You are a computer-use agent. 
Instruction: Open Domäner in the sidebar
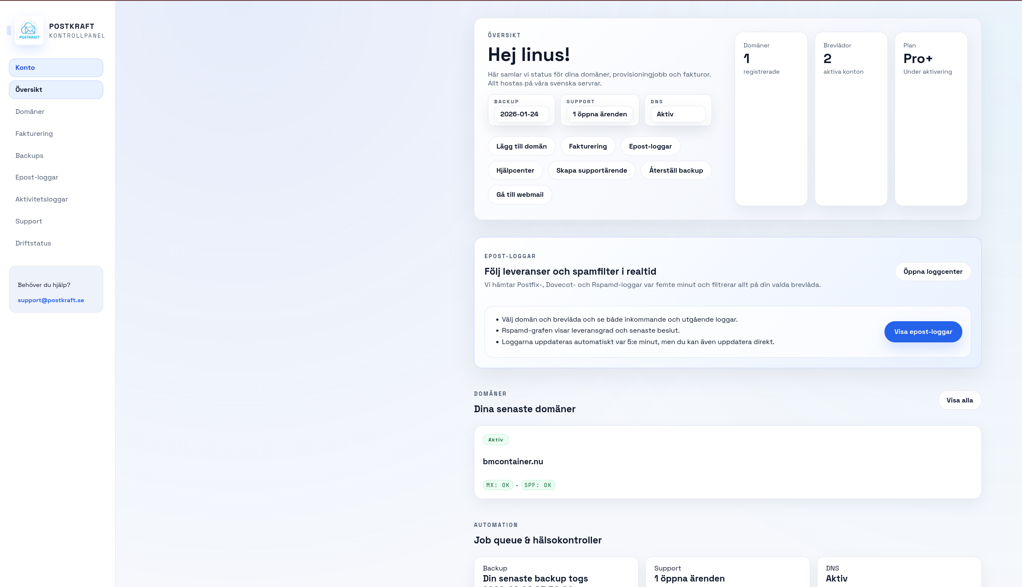[x=30, y=112]
